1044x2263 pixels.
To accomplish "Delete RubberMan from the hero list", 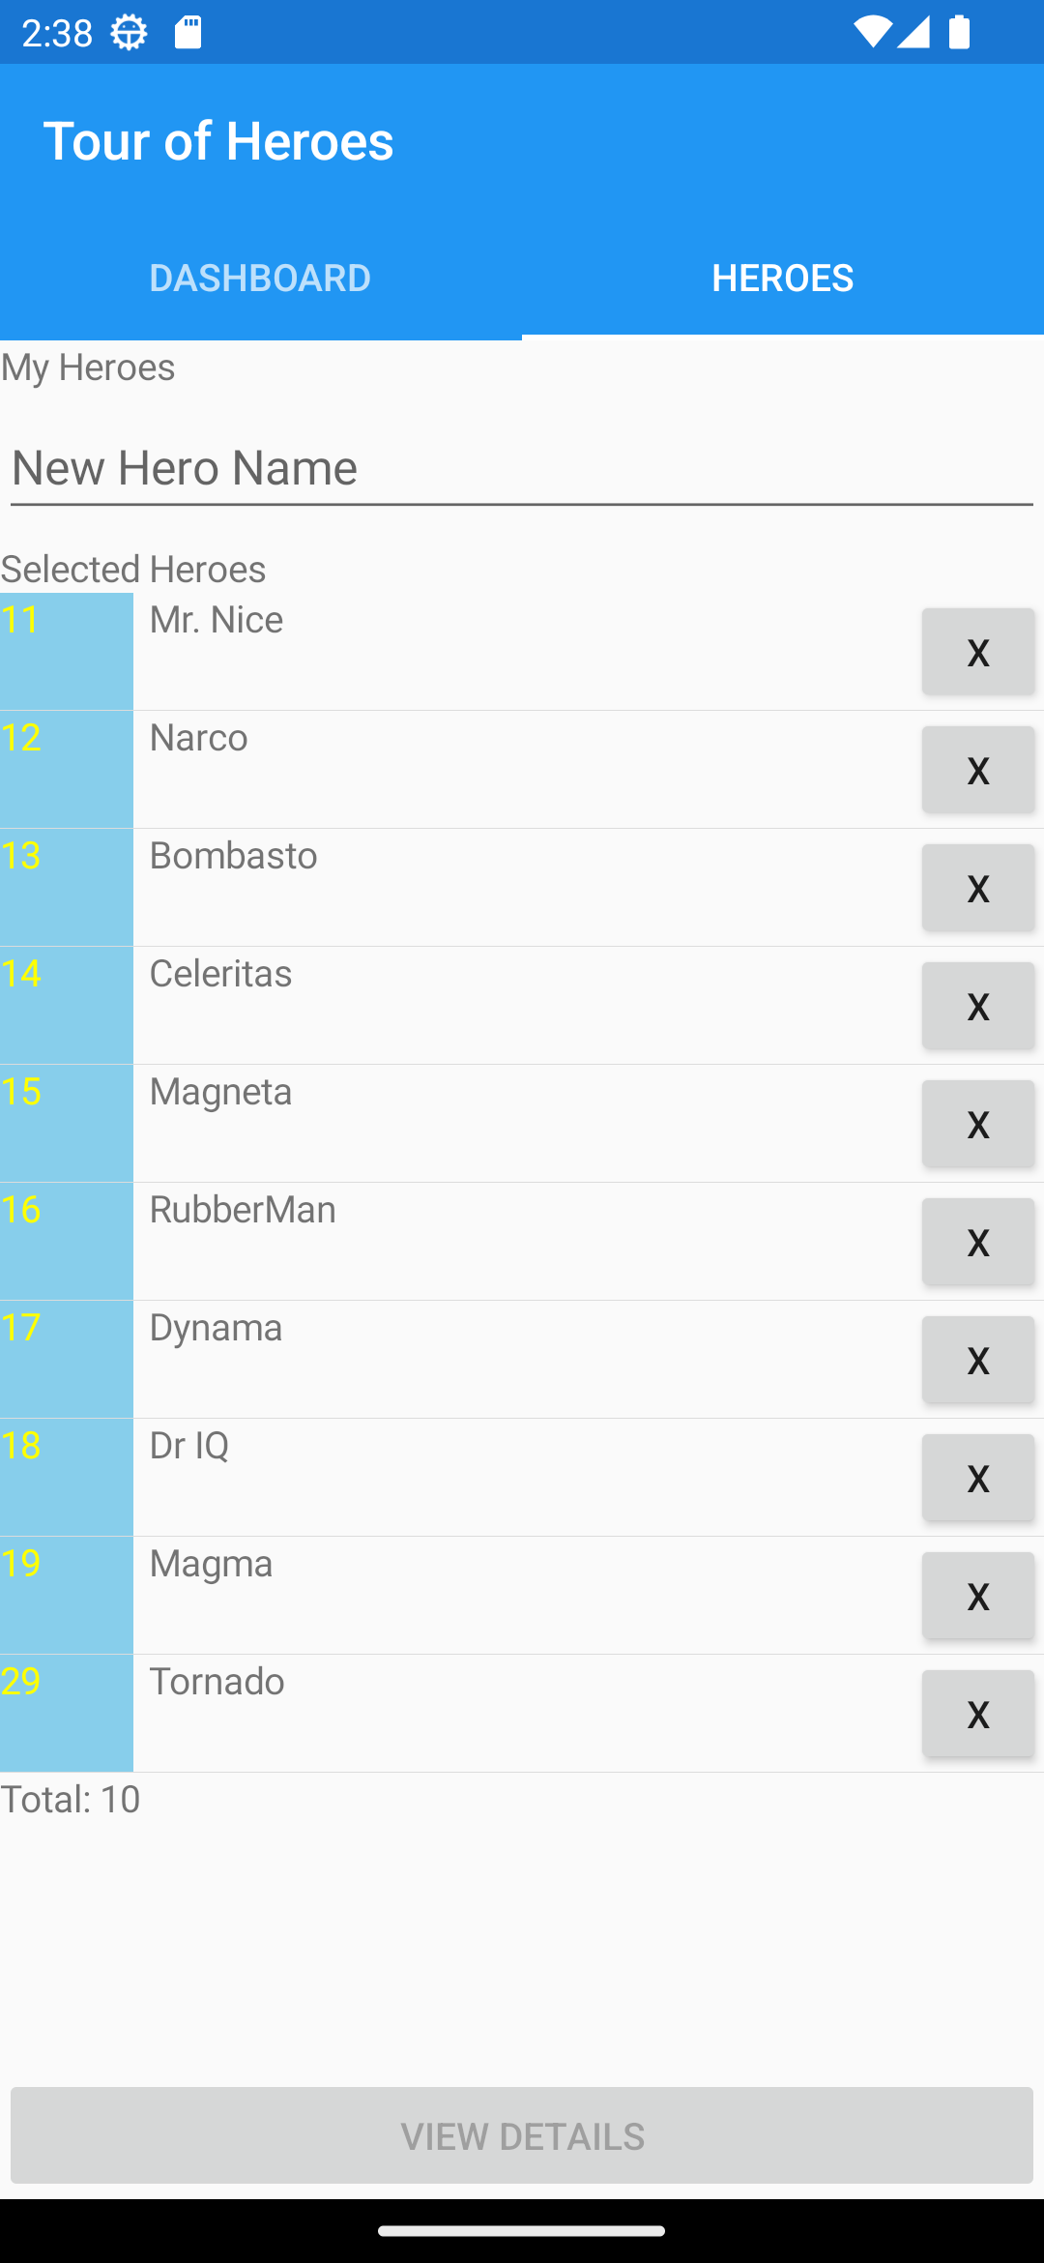I will pyautogui.click(x=977, y=1242).
